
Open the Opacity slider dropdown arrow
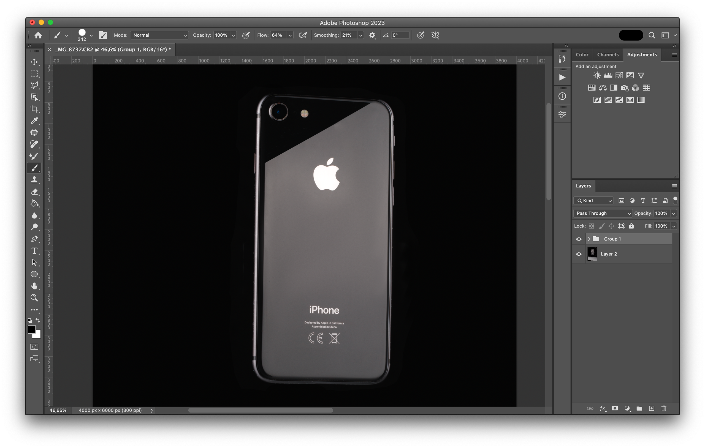pos(233,35)
